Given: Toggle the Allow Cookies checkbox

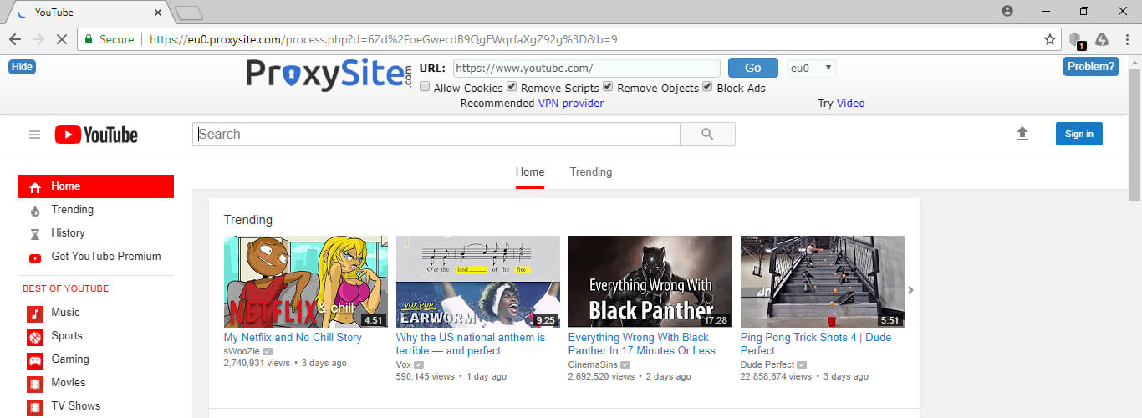Looking at the screenshot, I should (425, 87).
